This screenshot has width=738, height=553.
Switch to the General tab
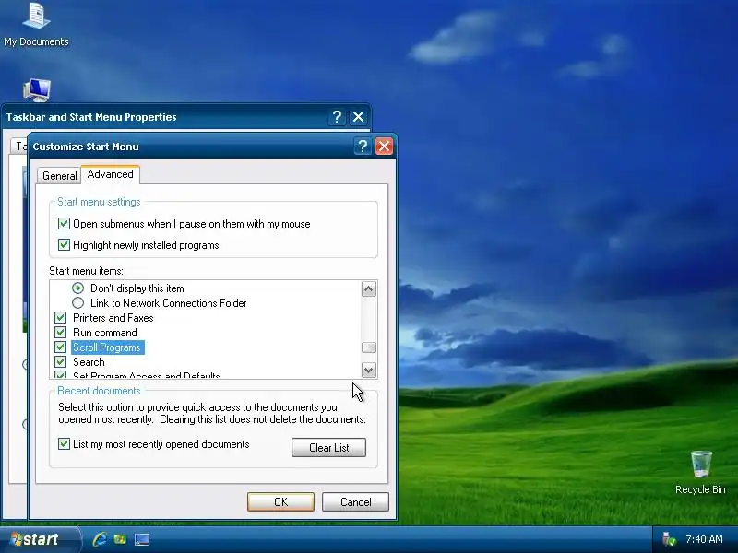(59, 176)
